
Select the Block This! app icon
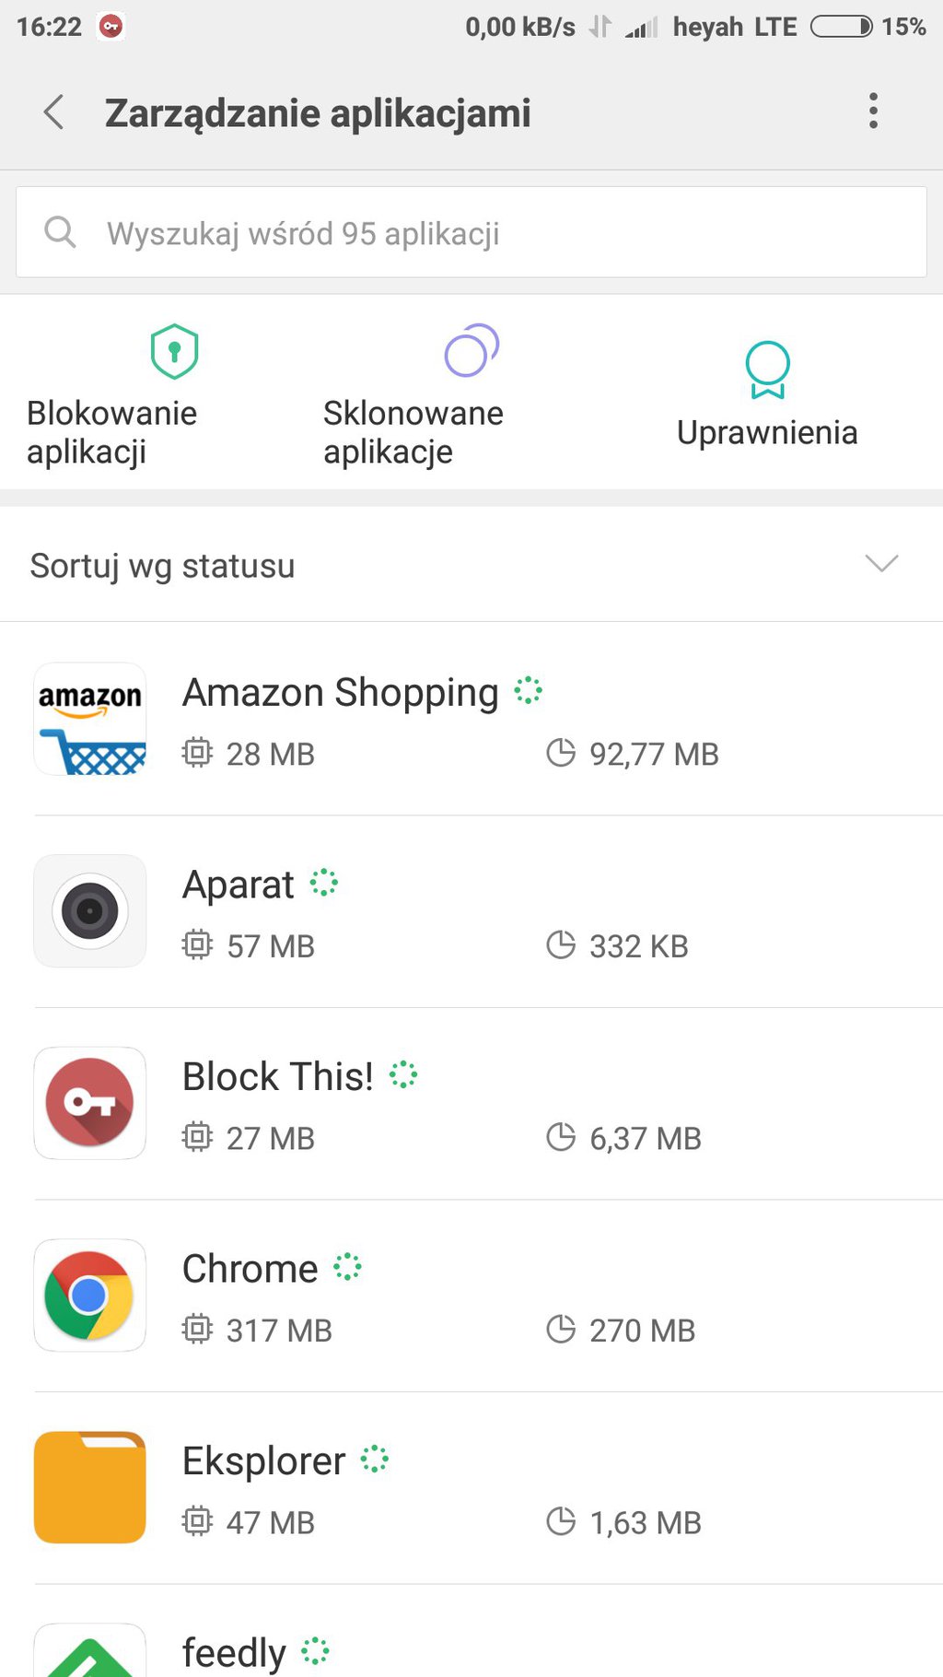click(x=90, y=1103)
